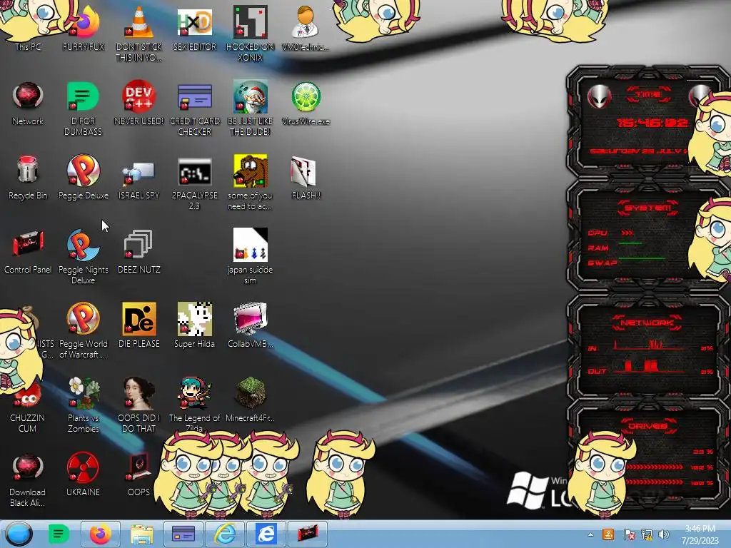Open the credit card app in taskbar
The image size is (731, 548).
183,534
